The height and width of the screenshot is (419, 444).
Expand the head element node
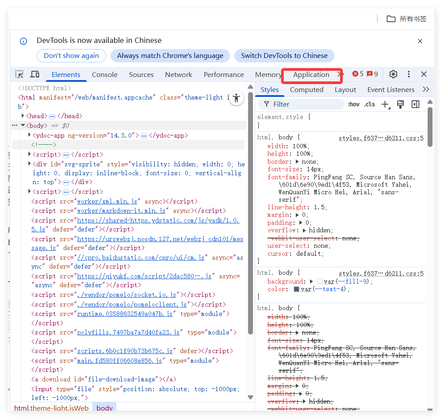(23, 116)
